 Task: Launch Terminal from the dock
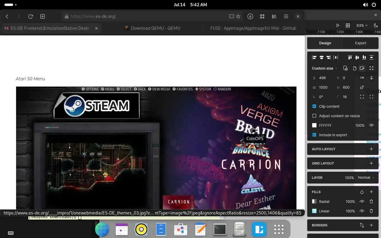(220, 230)
